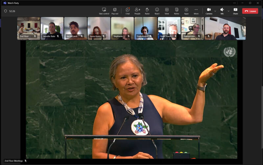This screenshot has height=165, width=263.
Task: Open title bar ellipsis menu
Action: pos(234,3)
